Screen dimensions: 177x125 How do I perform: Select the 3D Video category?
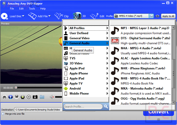point(86,63)
